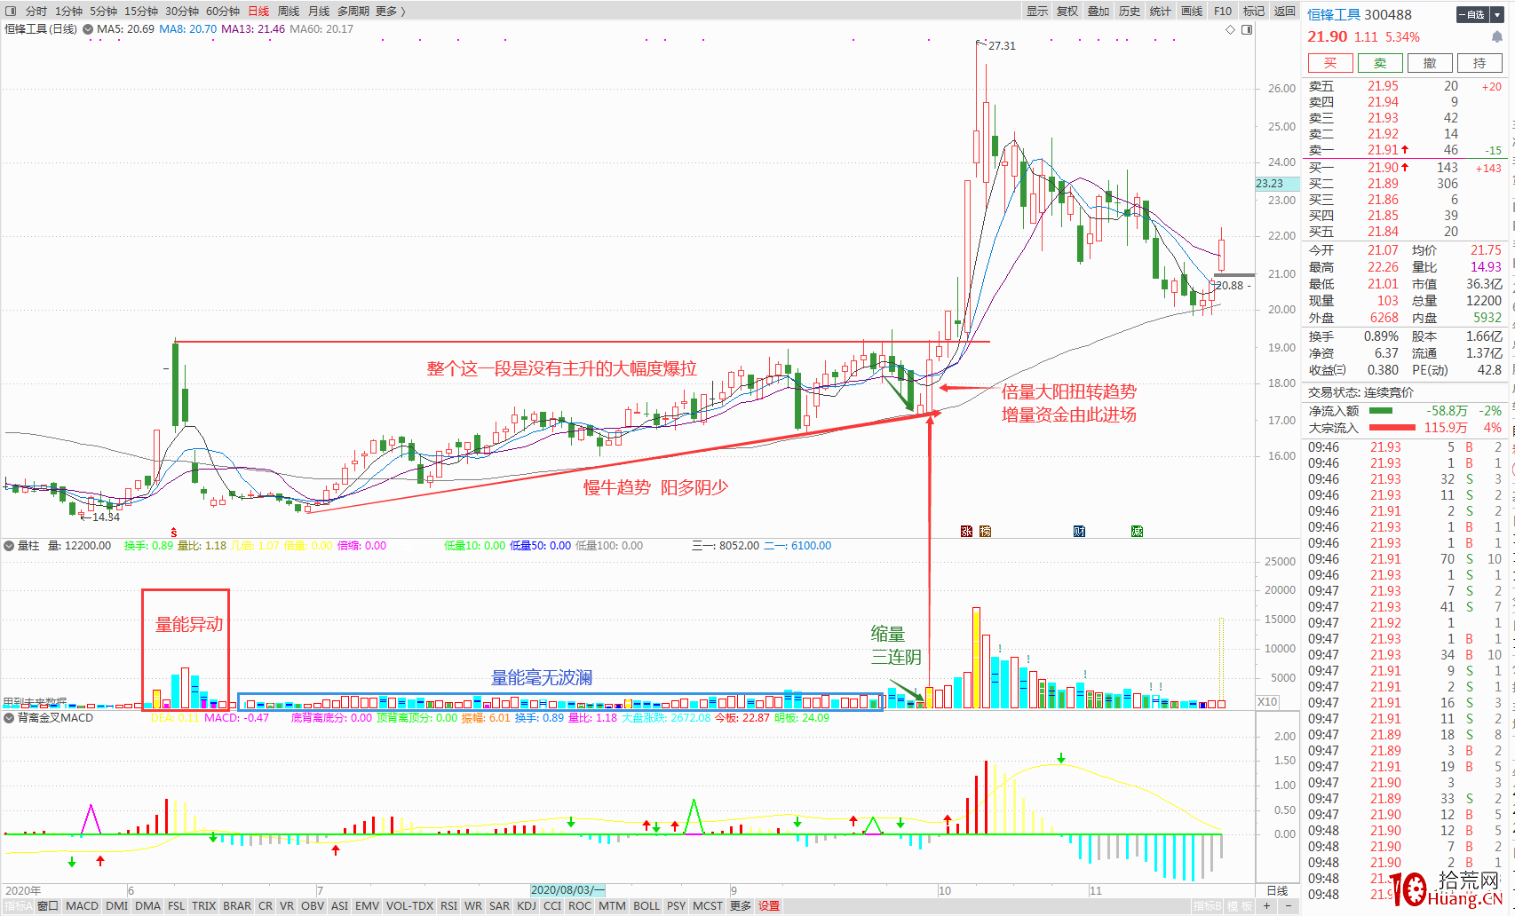This screenshot has width=1515, height=916.
Task: Select the MACD indicator tab
Action: point(82,906)
